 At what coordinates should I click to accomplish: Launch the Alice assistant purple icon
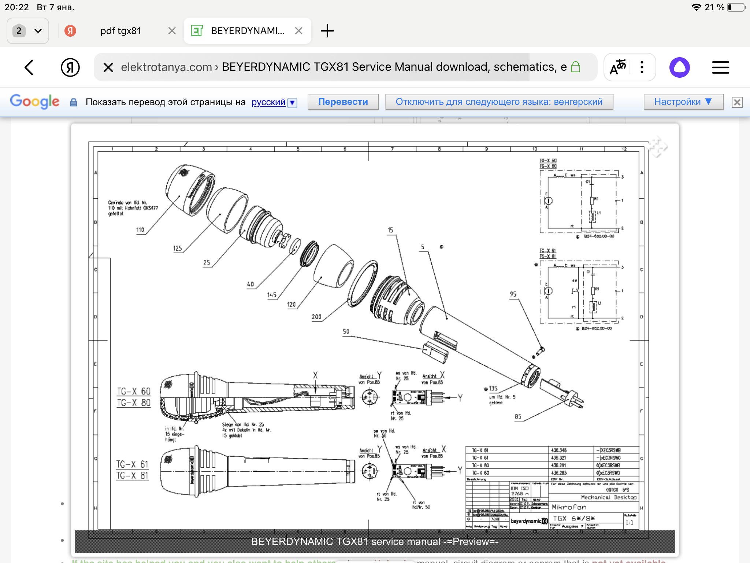(x=679, y=67)
